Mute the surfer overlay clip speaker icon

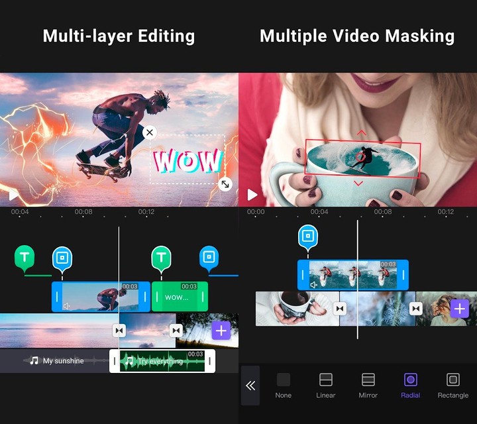[x=313, y=285]
